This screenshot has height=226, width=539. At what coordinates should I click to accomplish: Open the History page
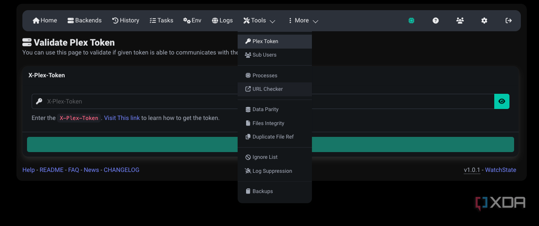pos(125,20)
